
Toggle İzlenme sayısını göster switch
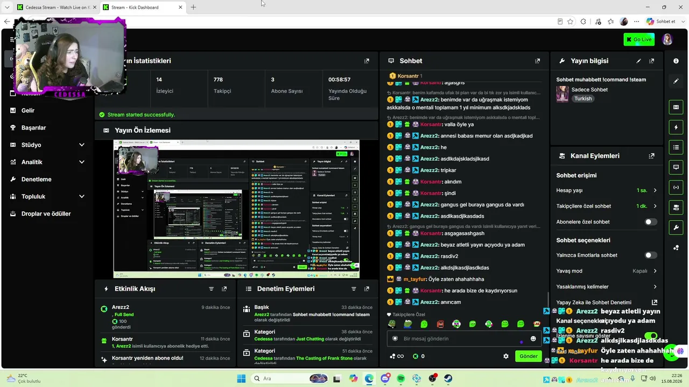[x=651, y=336]
